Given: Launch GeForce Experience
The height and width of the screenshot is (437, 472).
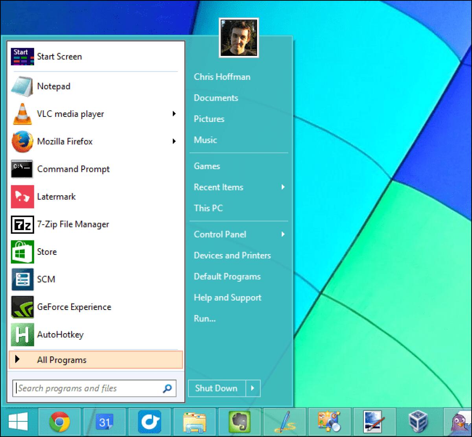Looking at the screenshot, I should pyautogui.click(x=74, y=307).
